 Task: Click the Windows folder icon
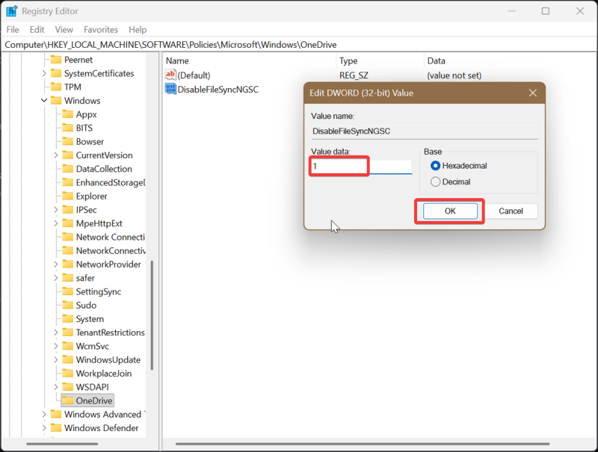pos(56,101)
